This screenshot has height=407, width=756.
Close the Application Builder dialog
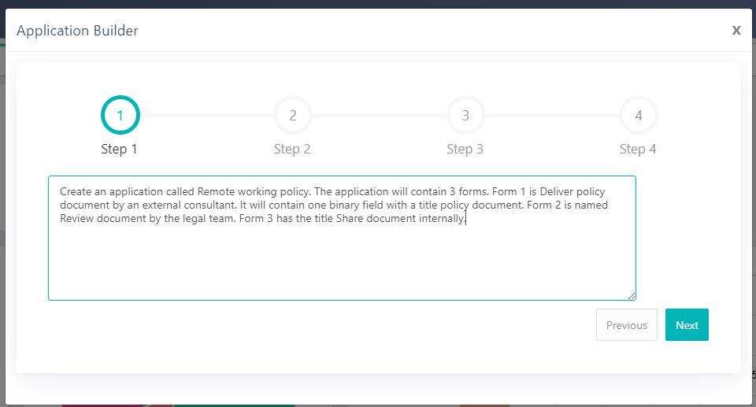point(736,30)
